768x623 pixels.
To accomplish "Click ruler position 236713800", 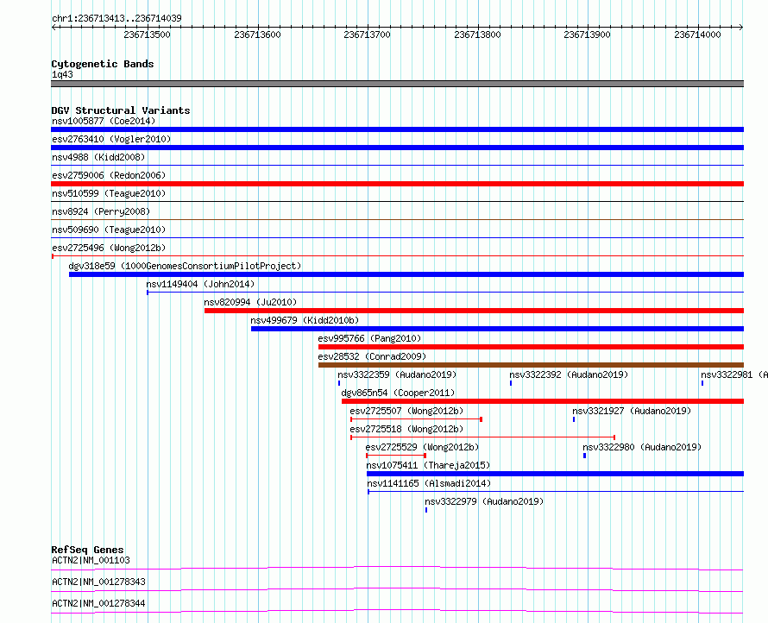I will tap(477, 35).
